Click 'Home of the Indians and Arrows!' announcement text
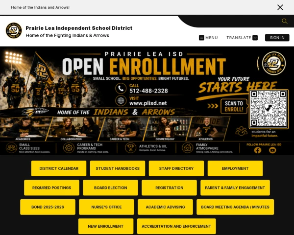The image size is (294, 235). pos(40,7)
